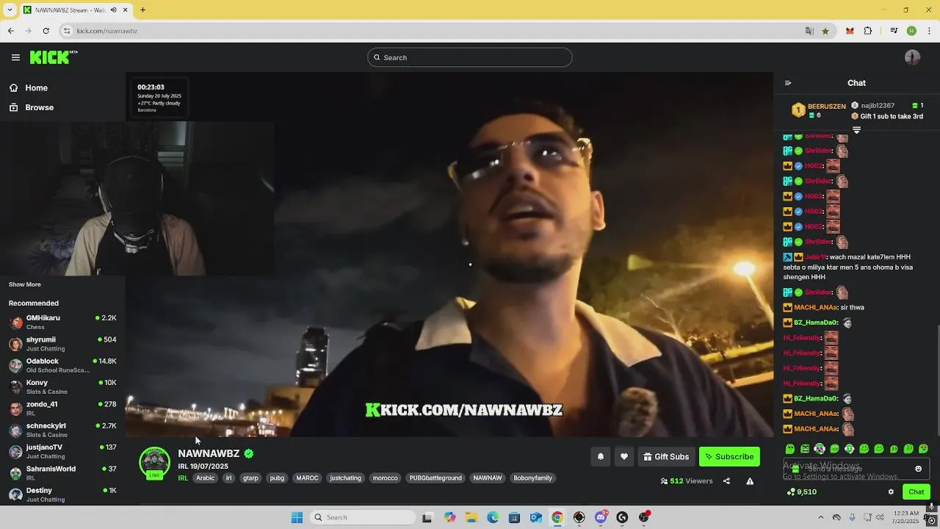Click the 512 Viewers count
940x529 pixels.
pyautogui.click(x=687, y=481)
